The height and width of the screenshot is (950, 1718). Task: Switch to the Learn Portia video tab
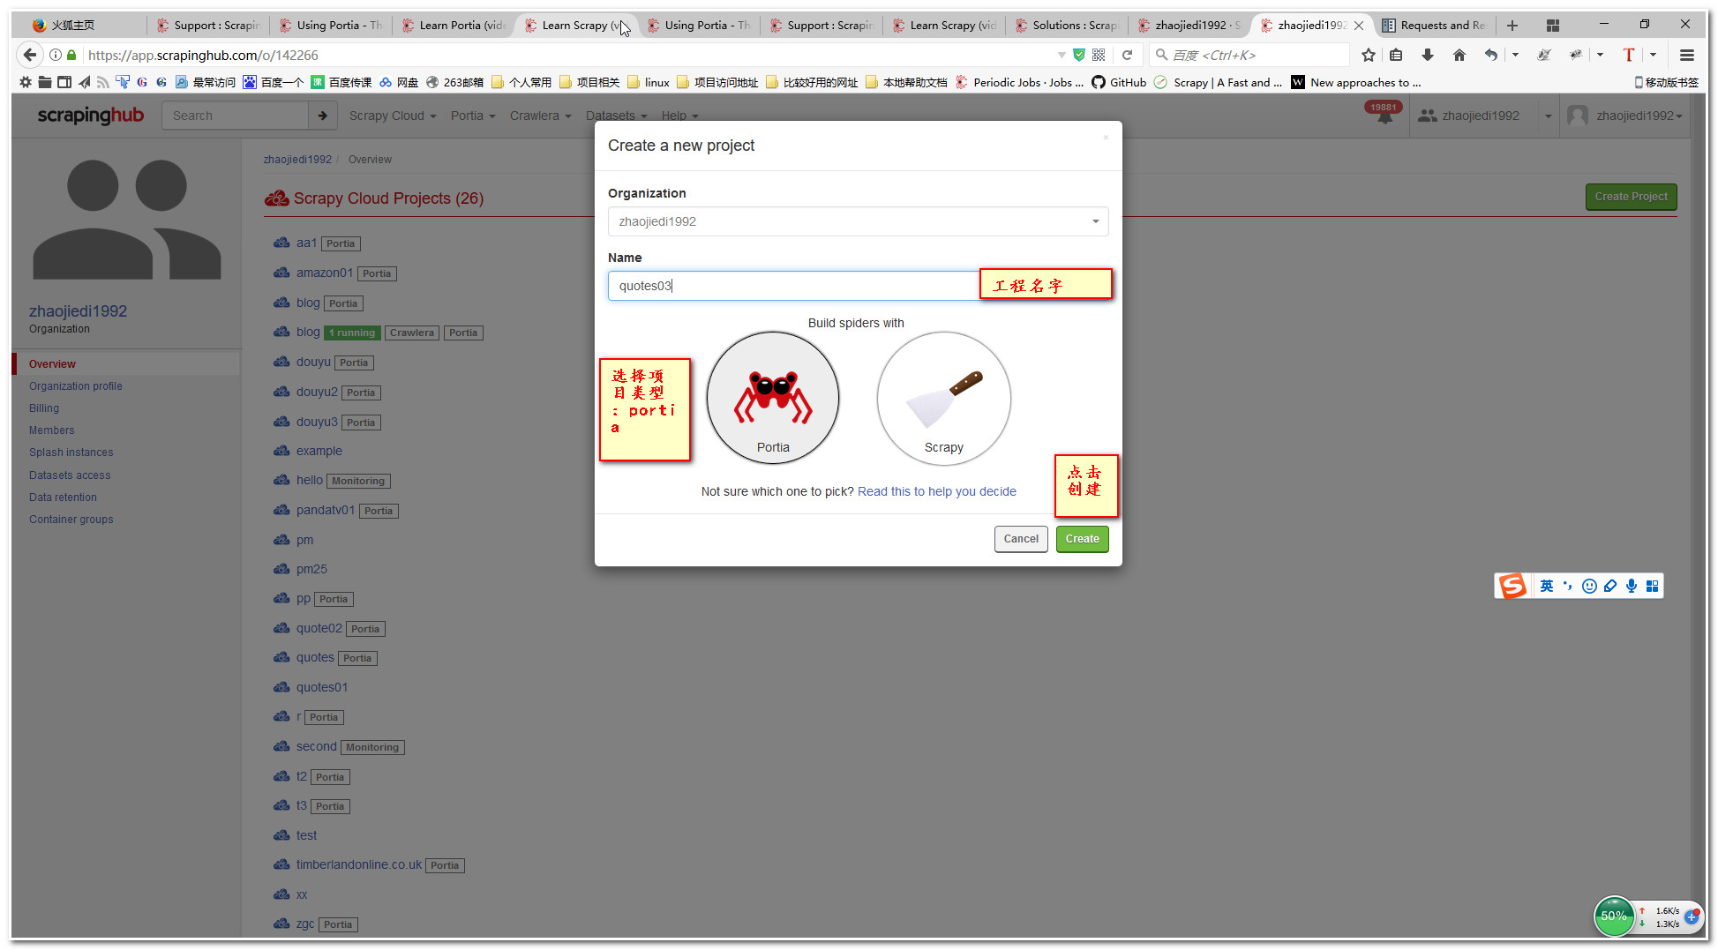pos(453,25)
